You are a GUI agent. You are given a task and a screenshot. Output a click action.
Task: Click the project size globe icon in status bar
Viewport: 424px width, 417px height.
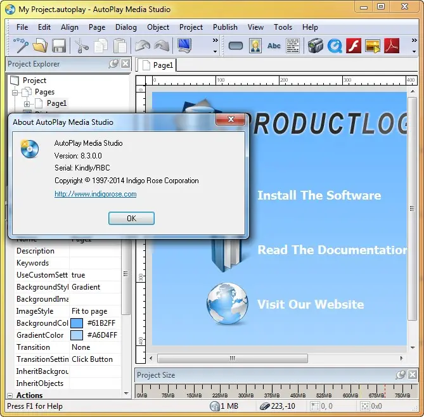coord(215,406)
